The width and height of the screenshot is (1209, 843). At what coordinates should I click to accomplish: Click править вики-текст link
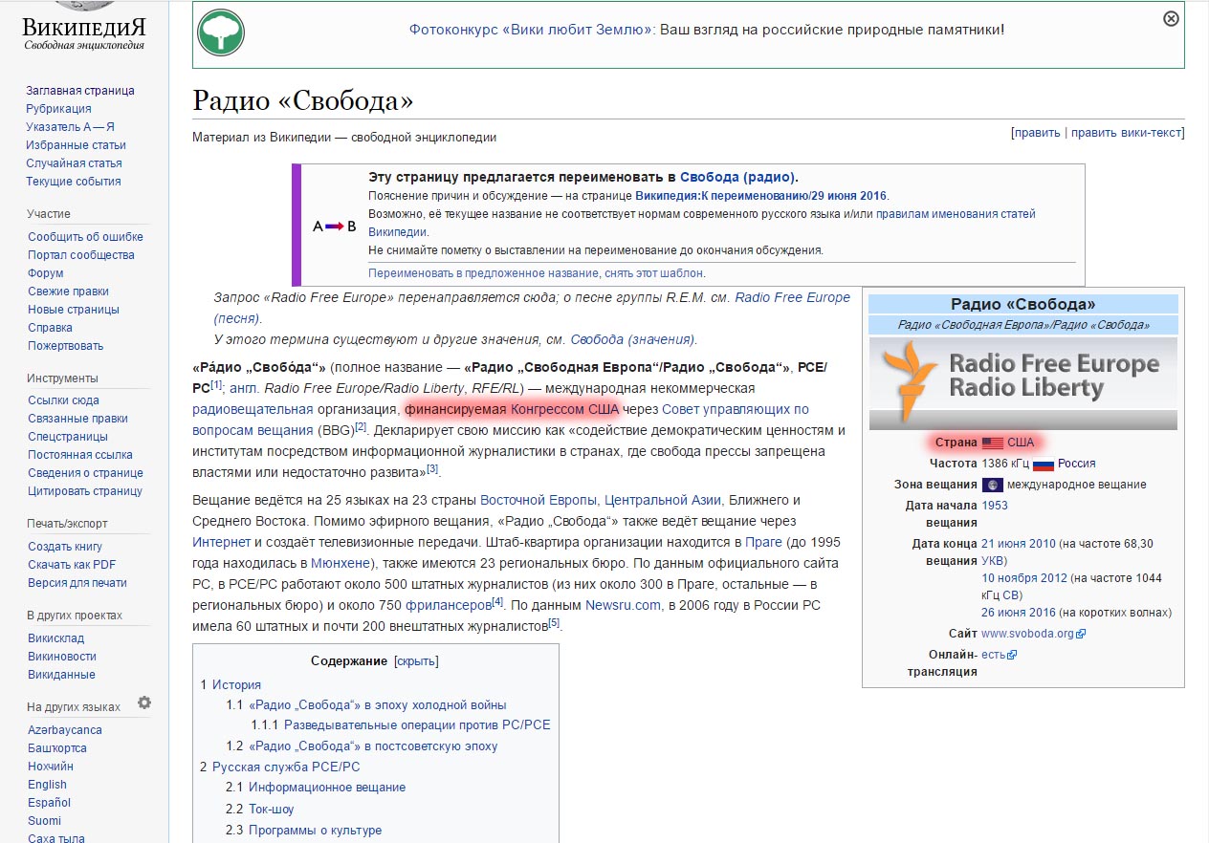coord(1126,133)
